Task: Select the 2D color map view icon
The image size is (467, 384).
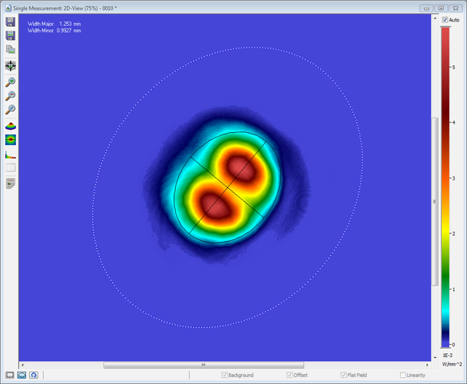Action: pos(11,140)
